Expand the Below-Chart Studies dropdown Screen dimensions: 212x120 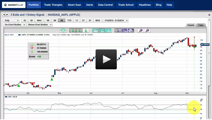(x=39, y=25)
